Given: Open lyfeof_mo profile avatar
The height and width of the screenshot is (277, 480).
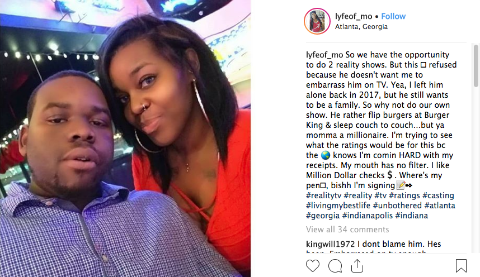Looking at the screenshot, I should click(317, 21).
